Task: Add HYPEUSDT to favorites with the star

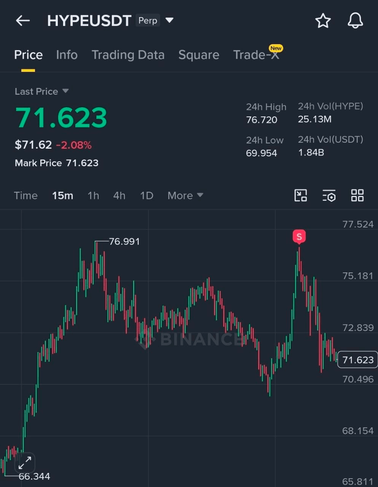Action: tap(323, 21)
